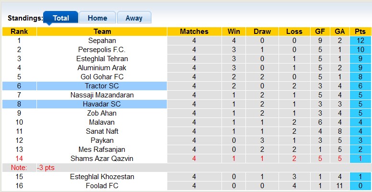
Task: Click the Malavan team name
Action: [x=102, y=122]
